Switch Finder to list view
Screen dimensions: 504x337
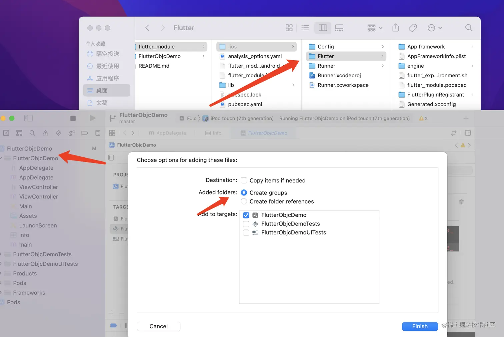pos(305,28)
